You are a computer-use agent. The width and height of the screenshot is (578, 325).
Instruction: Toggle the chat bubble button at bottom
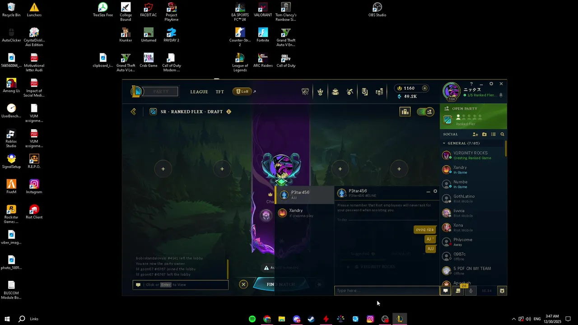coord(445,291)
